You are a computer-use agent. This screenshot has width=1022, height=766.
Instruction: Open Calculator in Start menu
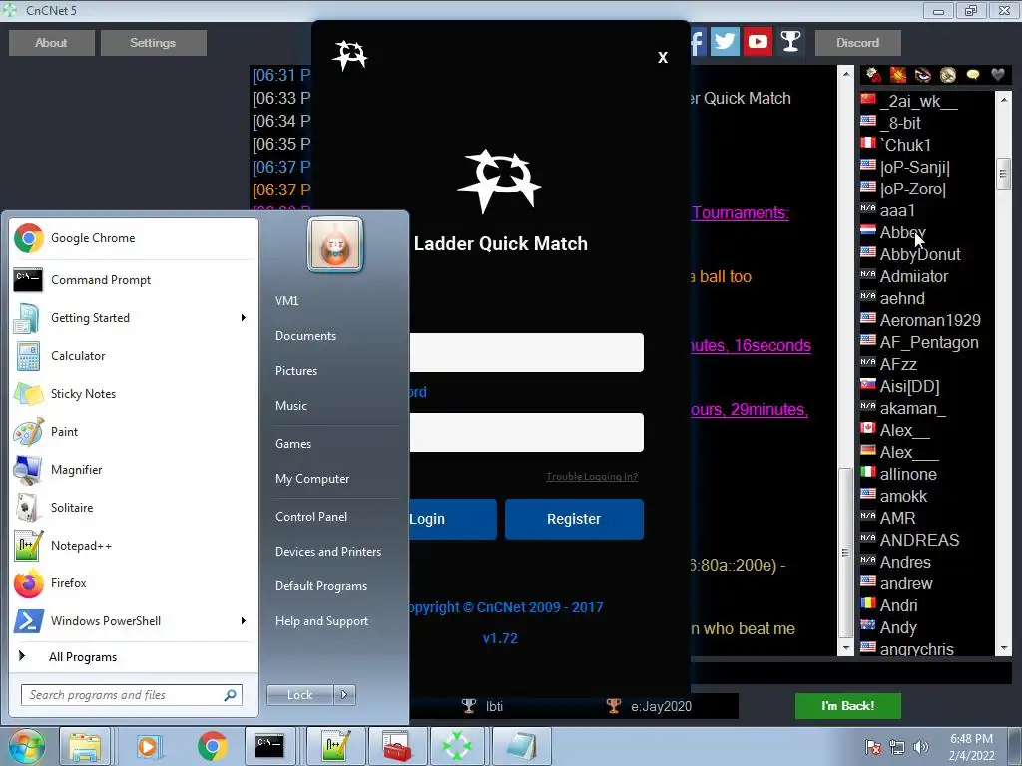133,356
